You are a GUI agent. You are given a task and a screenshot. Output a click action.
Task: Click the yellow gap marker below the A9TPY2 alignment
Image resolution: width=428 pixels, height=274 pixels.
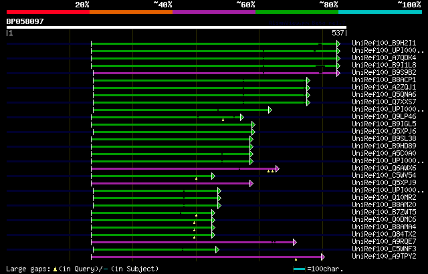click(296, 259)
